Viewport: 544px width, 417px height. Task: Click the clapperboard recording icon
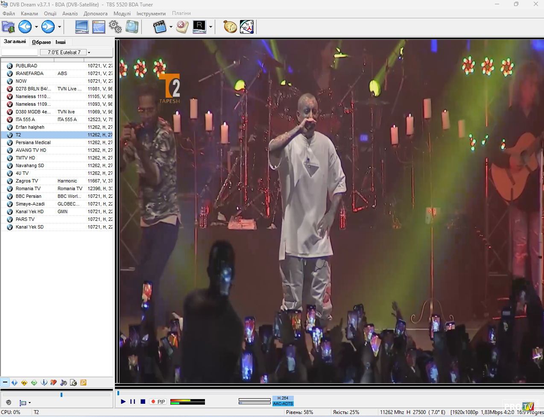(159, 27)
